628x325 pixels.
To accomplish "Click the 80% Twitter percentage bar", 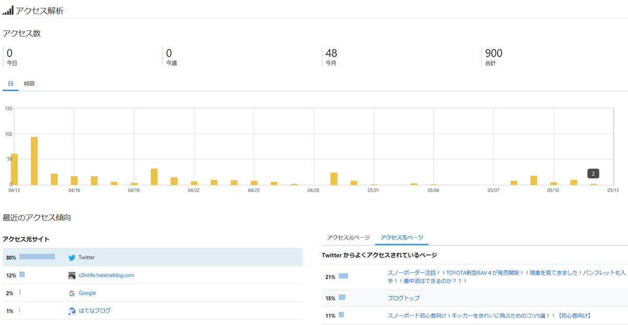I will coord(37,257).
